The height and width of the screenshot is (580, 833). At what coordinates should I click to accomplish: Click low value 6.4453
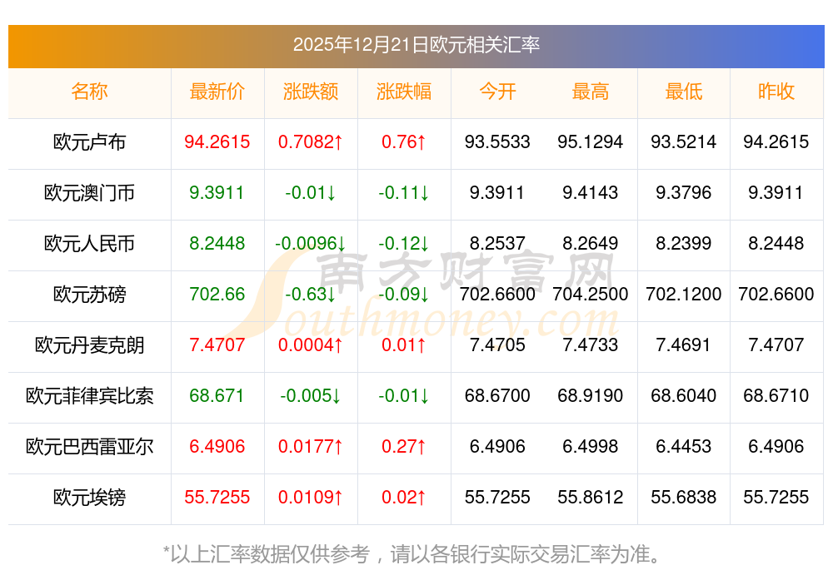684,446
